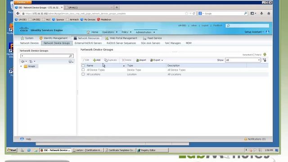This screenshot has height=162, width=288.
Task: Open the Notifications (0) indicator
Action: pyautogui.click(x=255, y=139)
